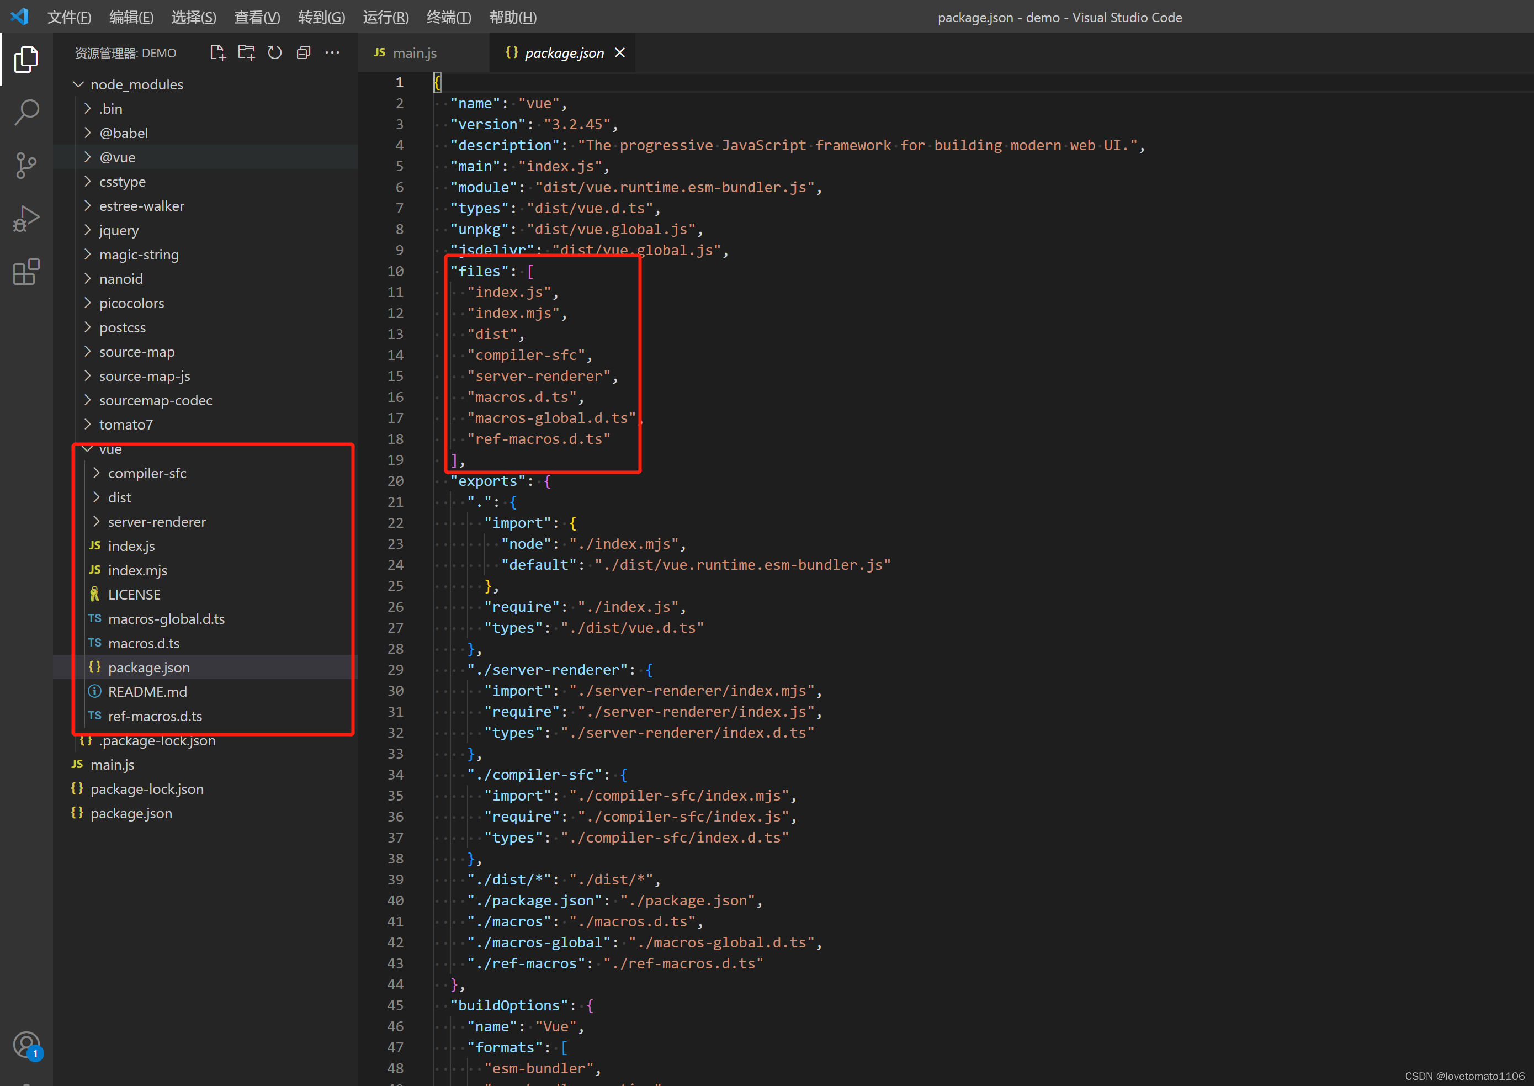Expand the estree-walker folder
This screenshot has height=1086, width=1534.
pos(205,206)
